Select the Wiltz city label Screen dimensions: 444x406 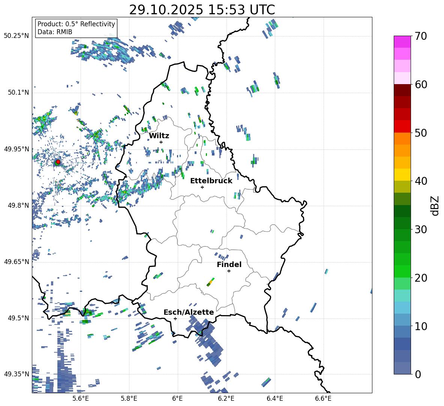[159, 136]
